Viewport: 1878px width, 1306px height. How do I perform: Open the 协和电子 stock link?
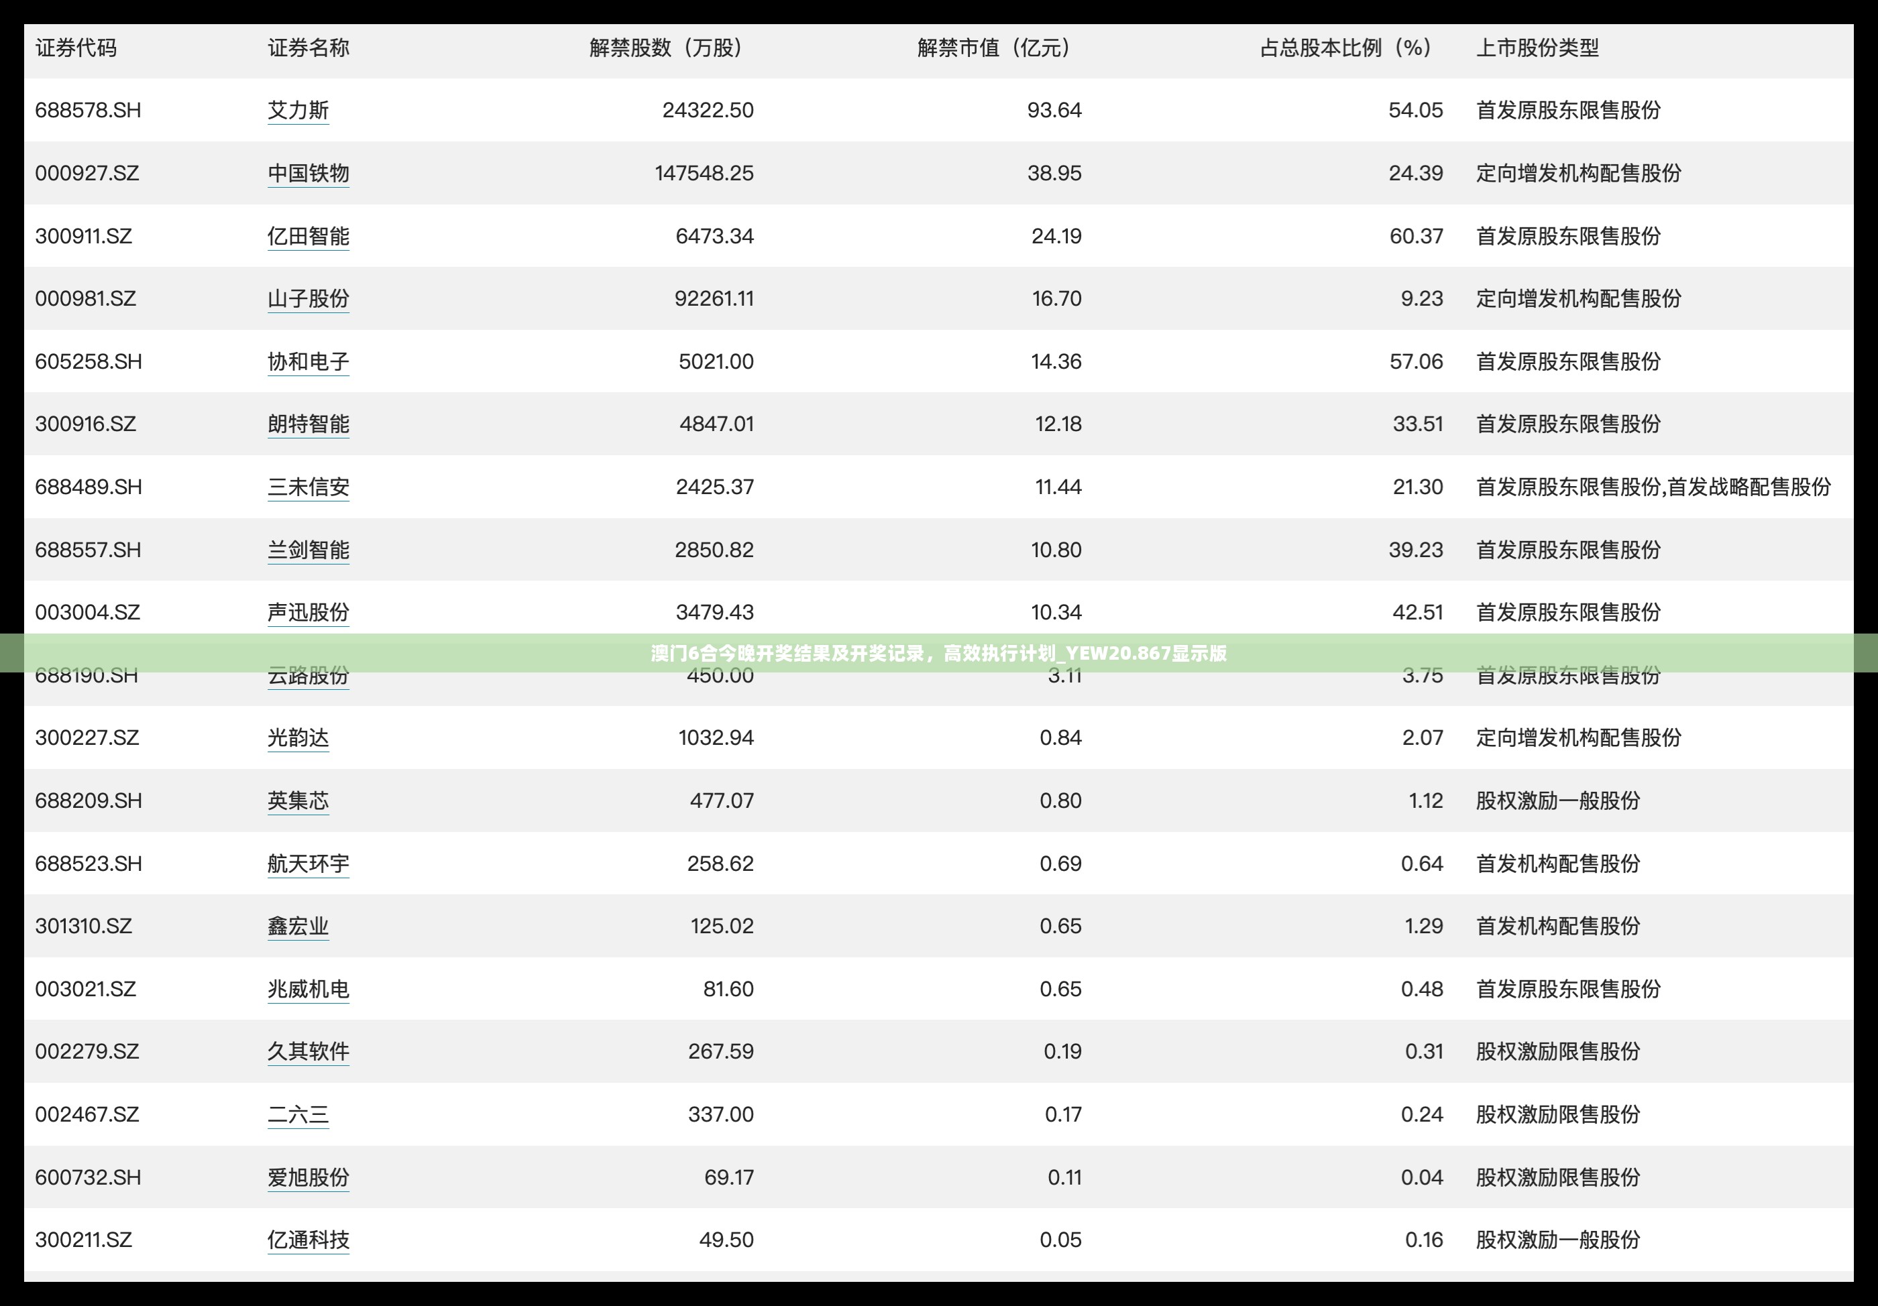pyautogui.click(x=309, y=361)
